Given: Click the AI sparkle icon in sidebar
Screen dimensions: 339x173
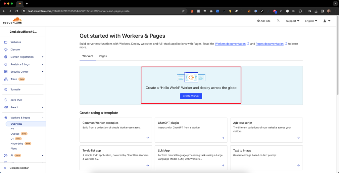Looking at the screenshot, I should click(6, 155).
